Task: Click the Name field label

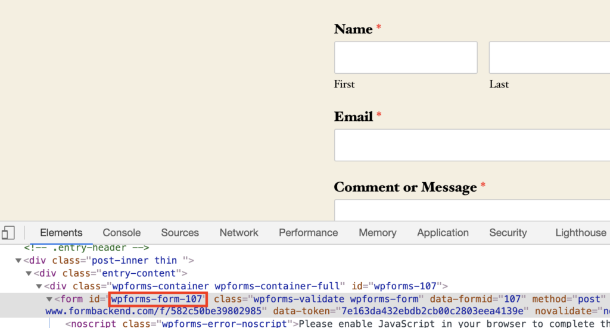Action: coord(353,29)
